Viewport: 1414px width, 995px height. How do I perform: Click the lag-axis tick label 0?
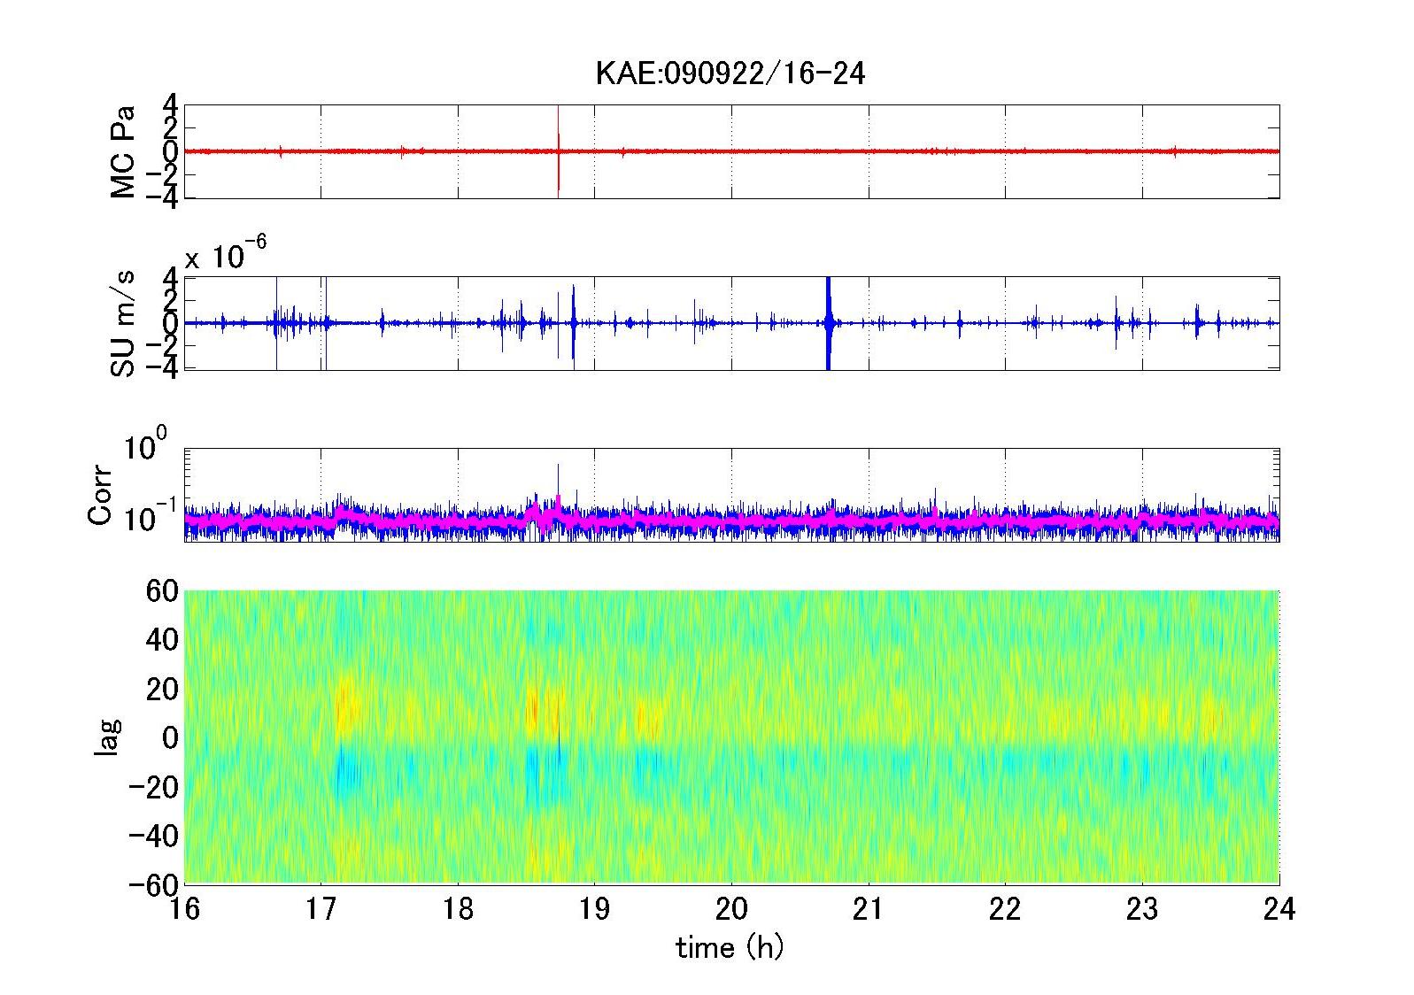[x=169, y=737]
